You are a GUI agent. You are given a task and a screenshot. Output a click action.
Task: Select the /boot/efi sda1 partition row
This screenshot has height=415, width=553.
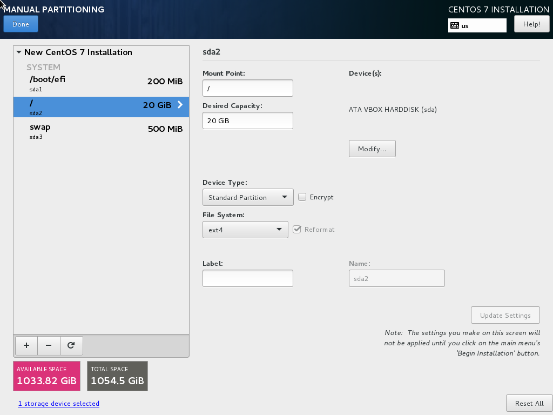(101, 84)
